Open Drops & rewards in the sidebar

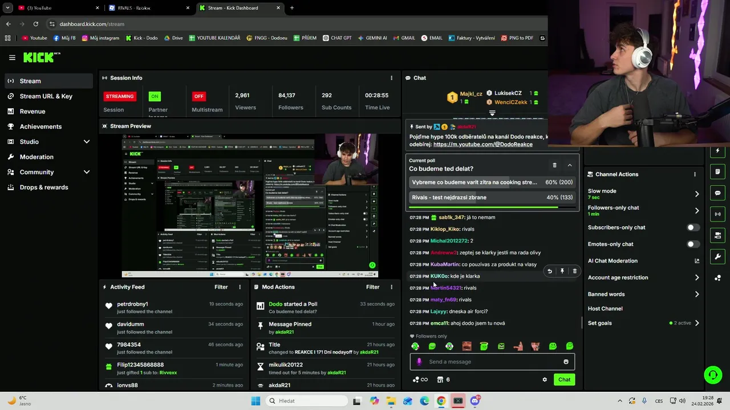point(44,187)
